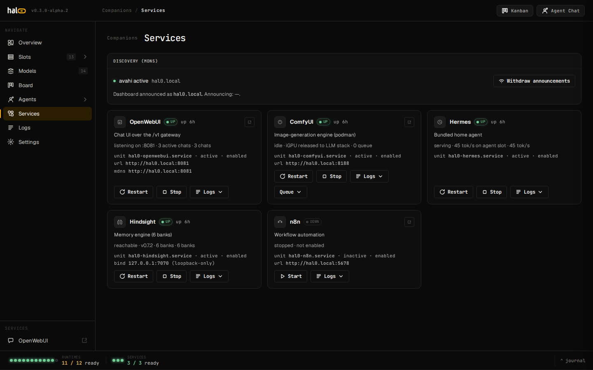Open Agent Chat from header
Screen dimensions: 593x370
(x=560, y=11)
